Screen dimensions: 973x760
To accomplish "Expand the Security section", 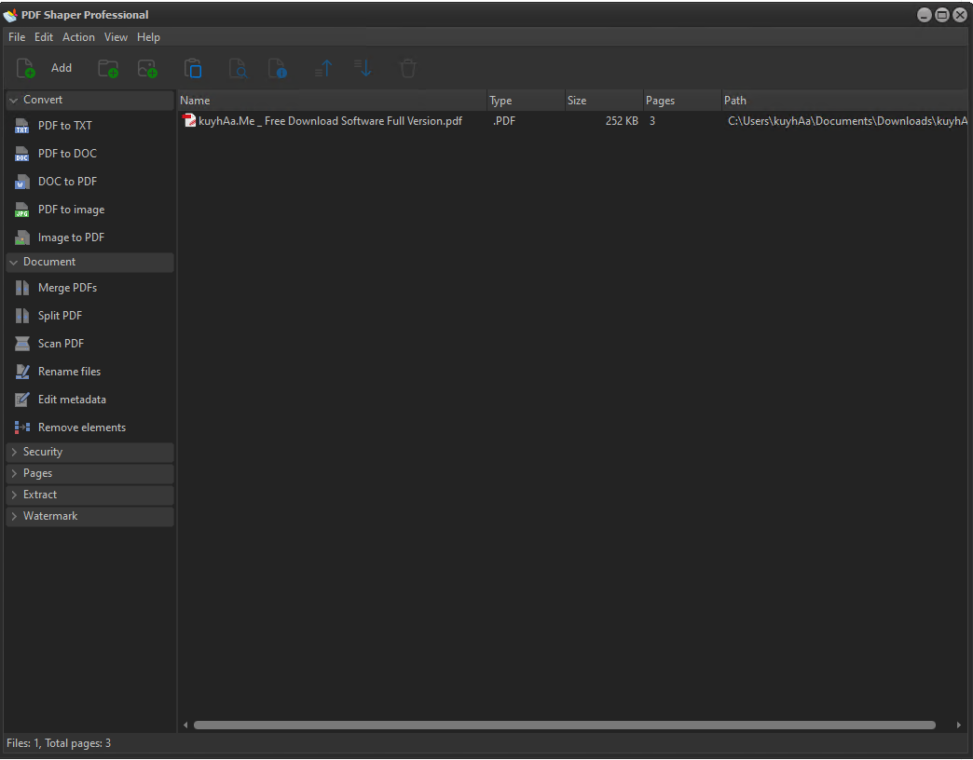I will point(14,452).
